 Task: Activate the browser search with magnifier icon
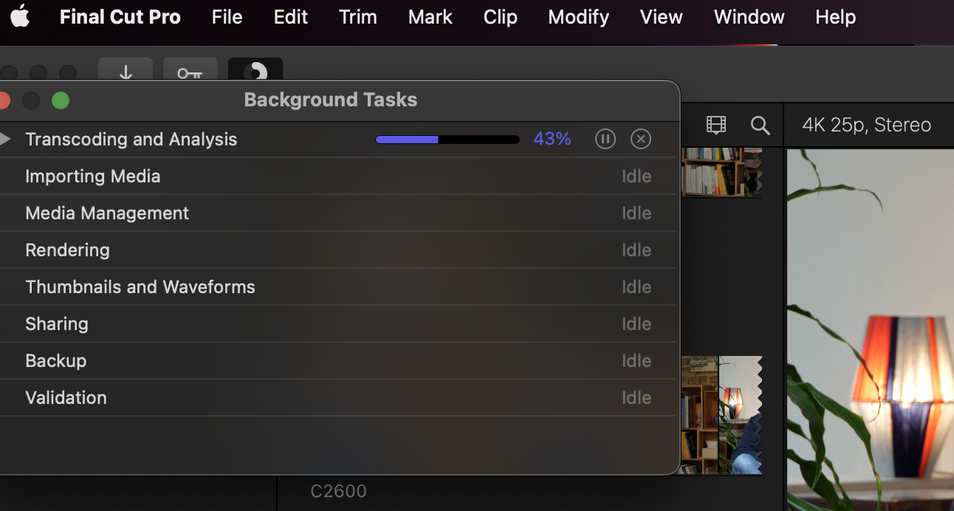760,125
